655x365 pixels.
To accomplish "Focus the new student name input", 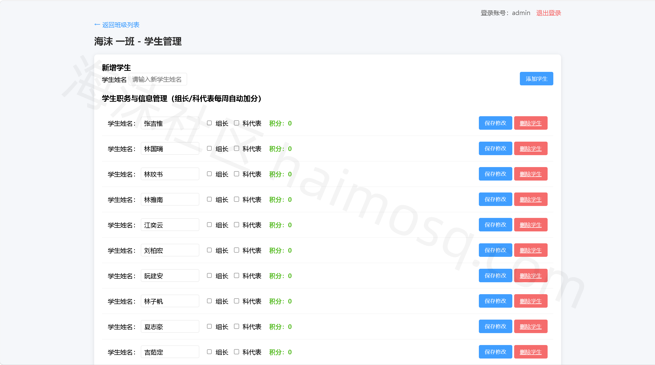I will point(158,79).
